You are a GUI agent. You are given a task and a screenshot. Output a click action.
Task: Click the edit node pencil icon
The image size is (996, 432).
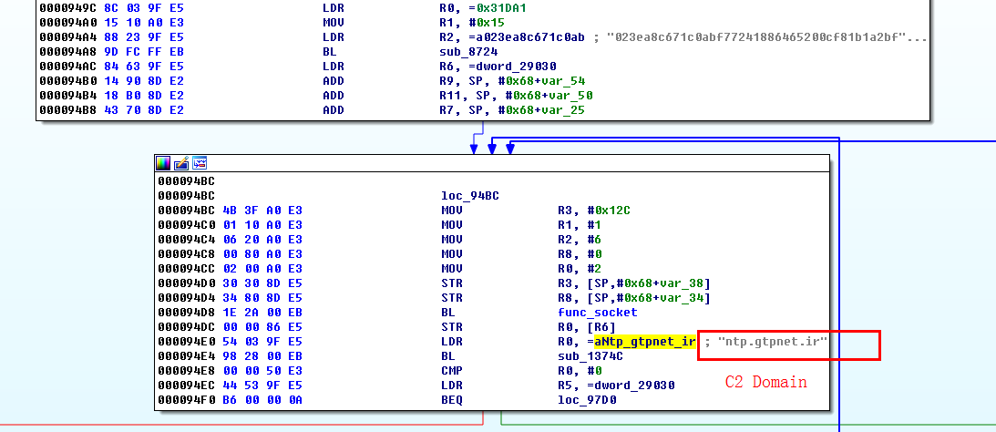click(x=181, y=163)
